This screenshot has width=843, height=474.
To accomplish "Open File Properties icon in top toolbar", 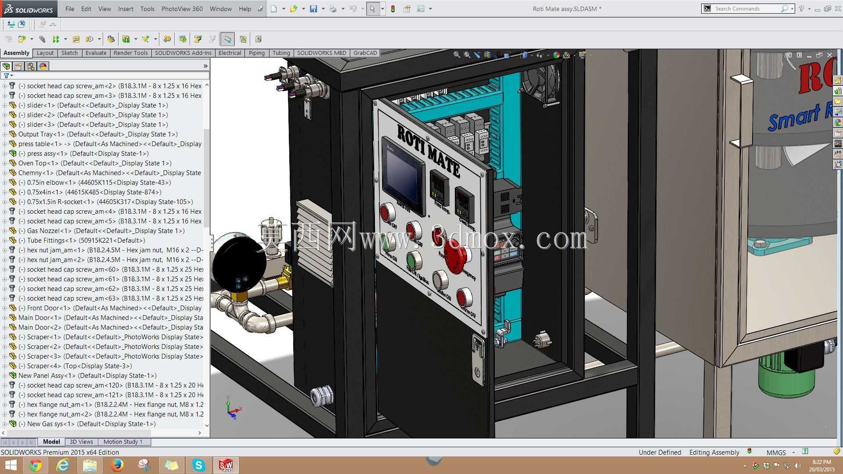I will (407, 9).
